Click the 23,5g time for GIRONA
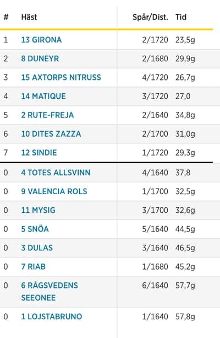Viewport: 220px width, 338px height. point(185,40)
